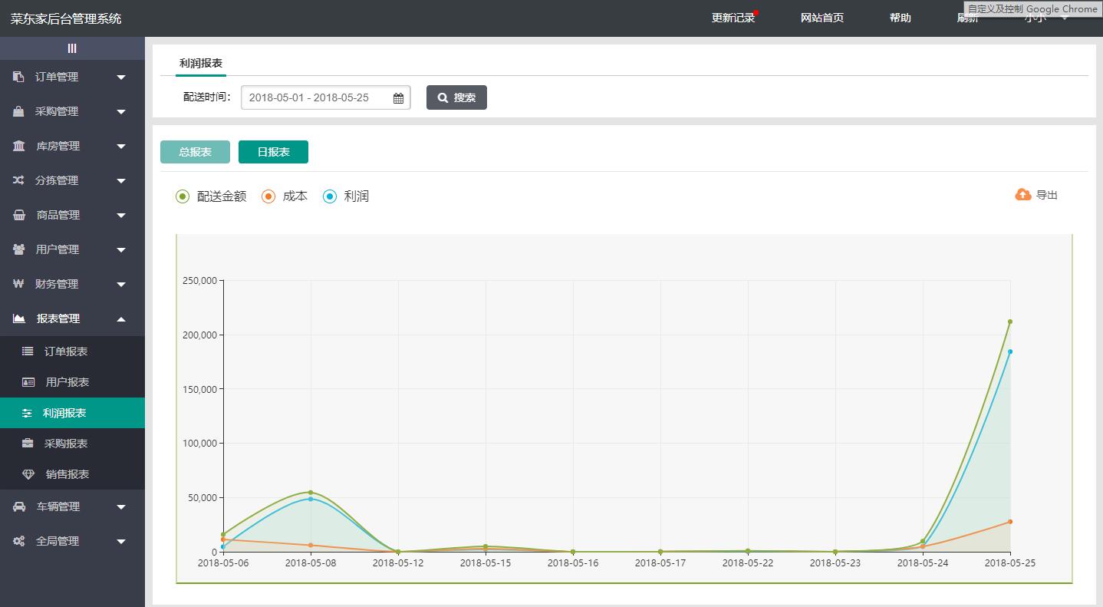Click the 销售报表 diamond icon
The height and width of the screenshot is (607, 1103).
pos(28,474)
